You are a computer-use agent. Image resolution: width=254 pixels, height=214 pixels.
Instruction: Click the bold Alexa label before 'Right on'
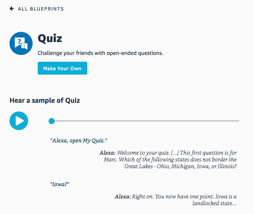tap(123, 196)
